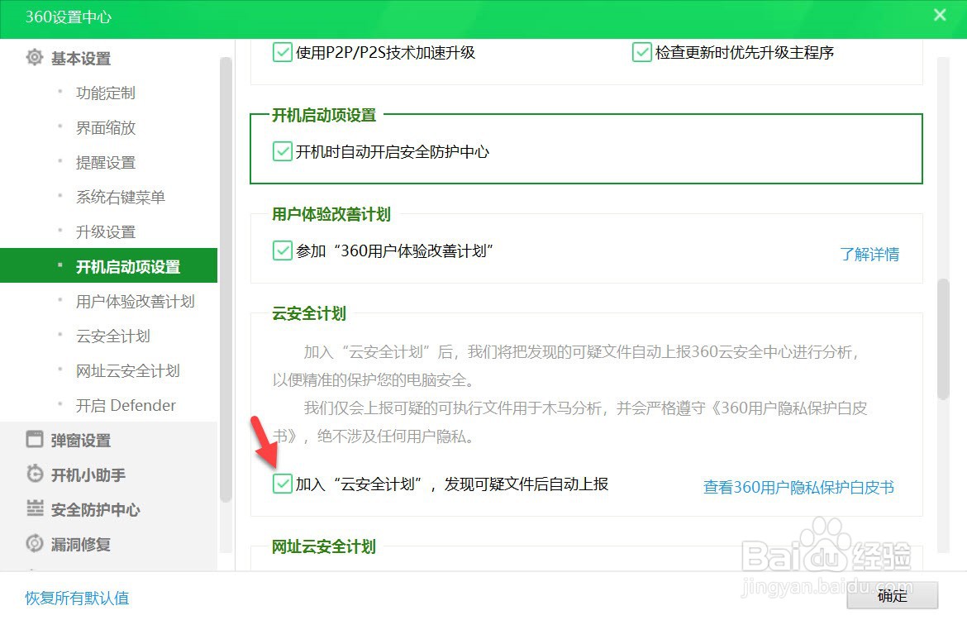Select 开启 Defender in sidebar

(126, 405)
